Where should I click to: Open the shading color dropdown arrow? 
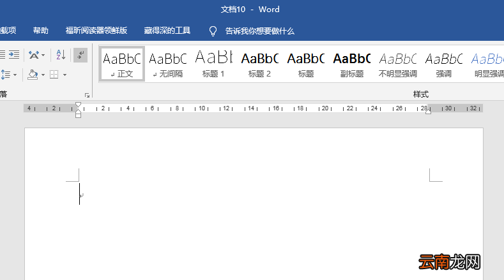[43, 75]
